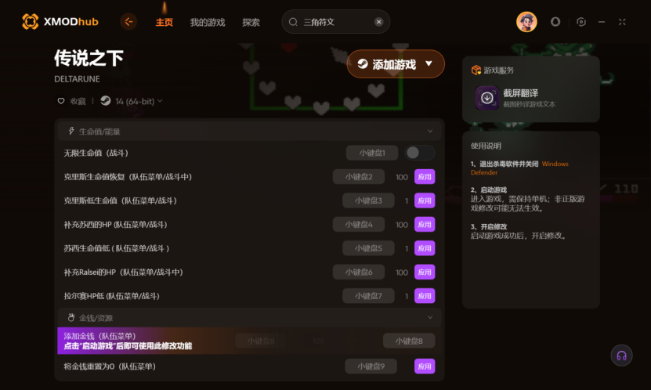651x390 pixels.
Task: Switch to the 探索 tab
Action: [251, 23]
